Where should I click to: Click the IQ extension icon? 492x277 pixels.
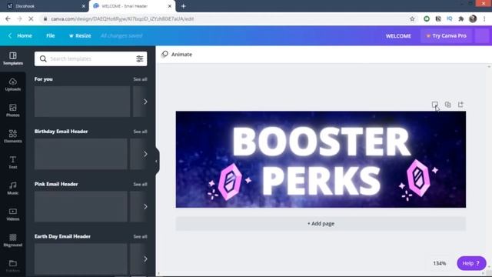click(449, 18)
